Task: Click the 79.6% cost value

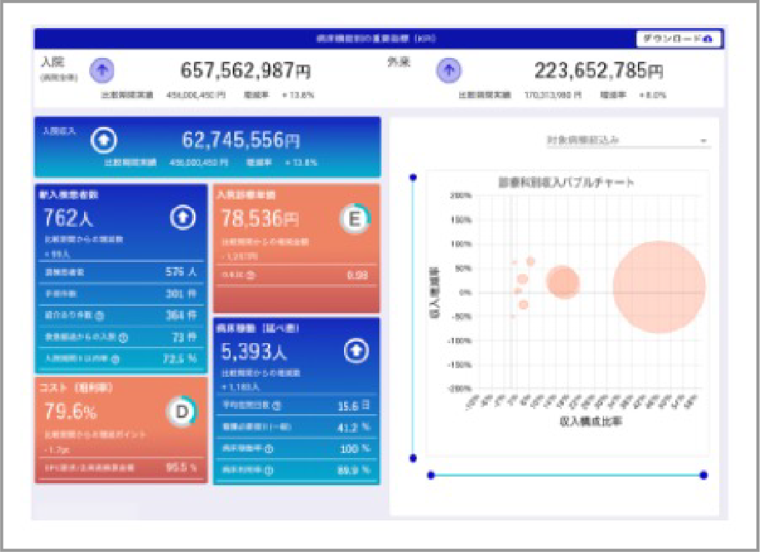Action: 70,411
